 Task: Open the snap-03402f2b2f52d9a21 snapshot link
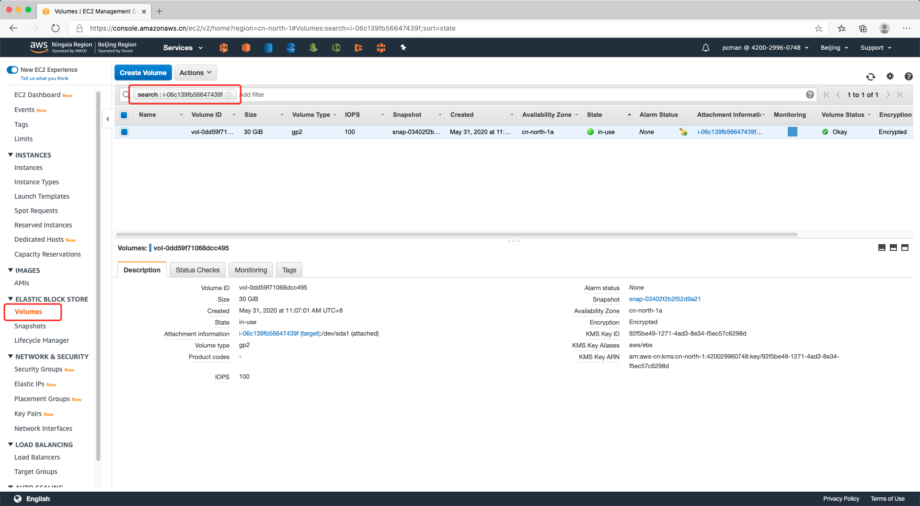pos(665,299)
